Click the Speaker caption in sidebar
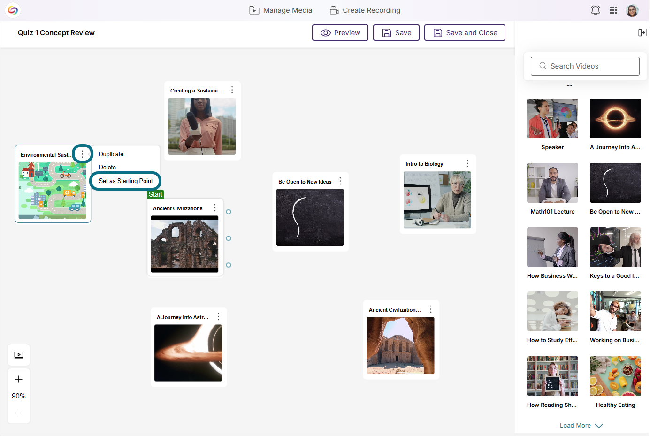The width and height of the screenshot is (650, 436). point(552,147)
